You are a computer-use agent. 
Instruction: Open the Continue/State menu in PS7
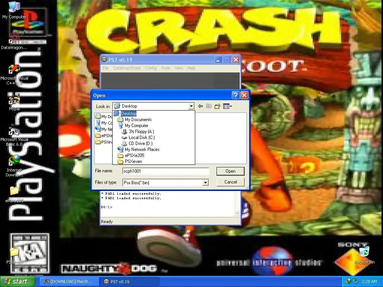[x=126, y=68]
